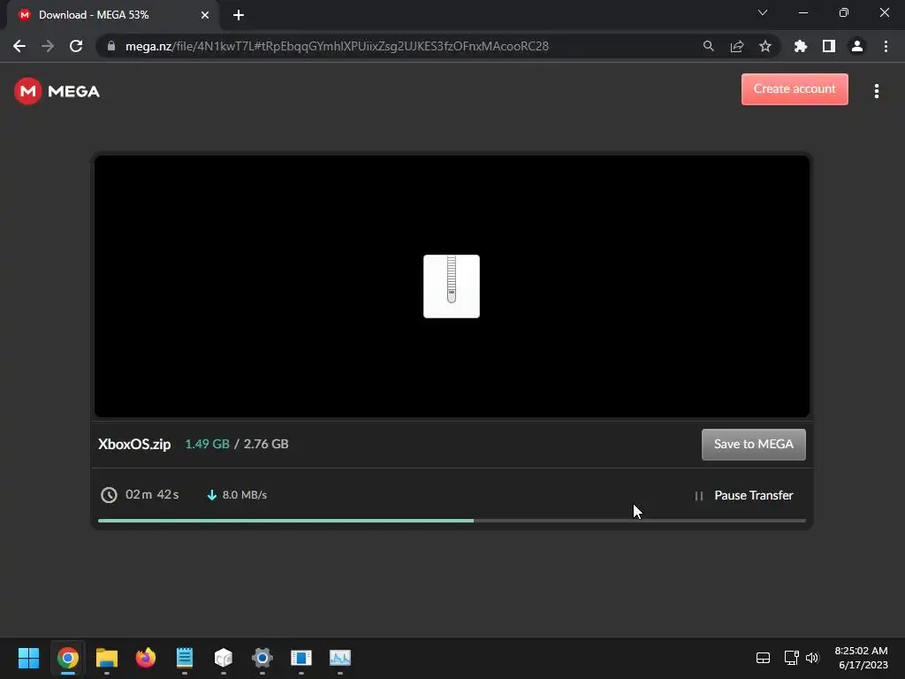
Task: Open the Windows Start menu
Action: click(28, 658)
